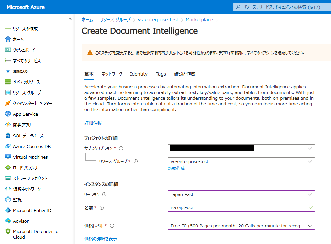Switch to the Identity tab
This screenshot has height=244, width=331.
139,74
